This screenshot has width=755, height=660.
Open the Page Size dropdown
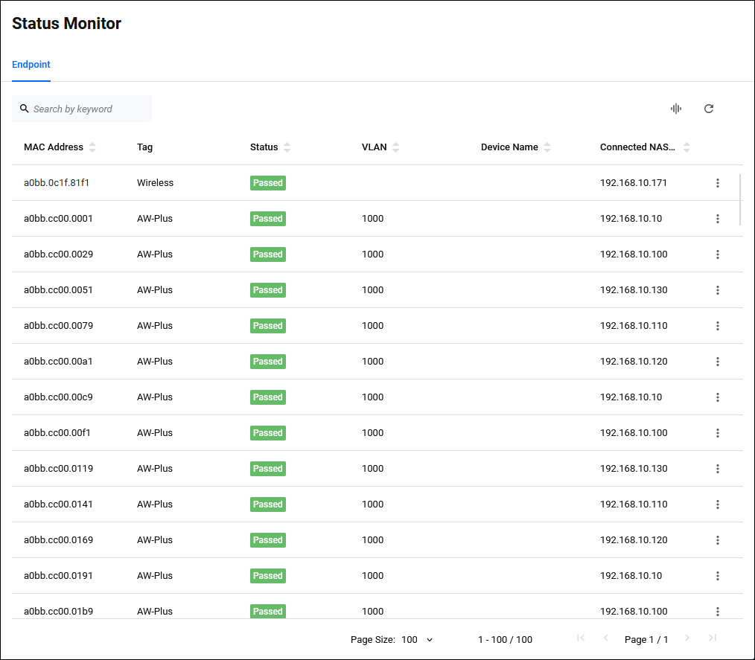417,639
